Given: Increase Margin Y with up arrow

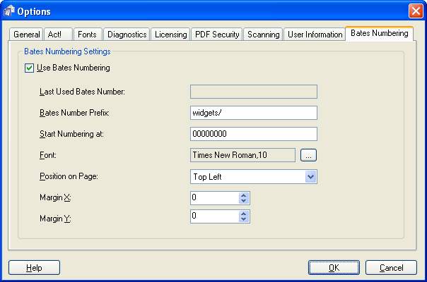Looking at the screenshot, I should 244,214.
